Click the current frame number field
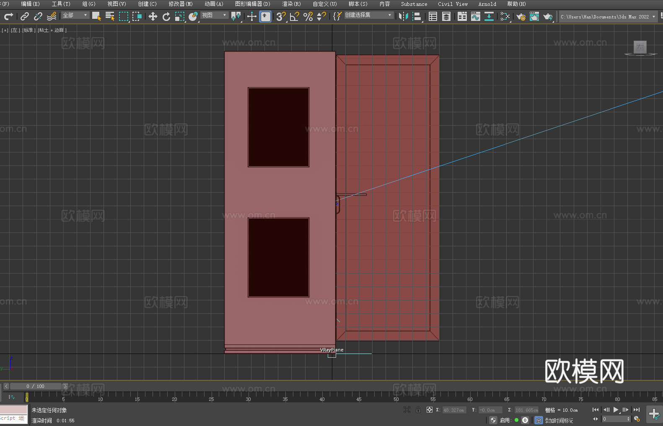 pos(614,419)
